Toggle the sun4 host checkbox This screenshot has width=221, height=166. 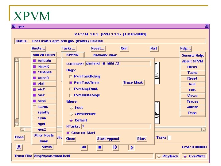[x=34, y=101]
